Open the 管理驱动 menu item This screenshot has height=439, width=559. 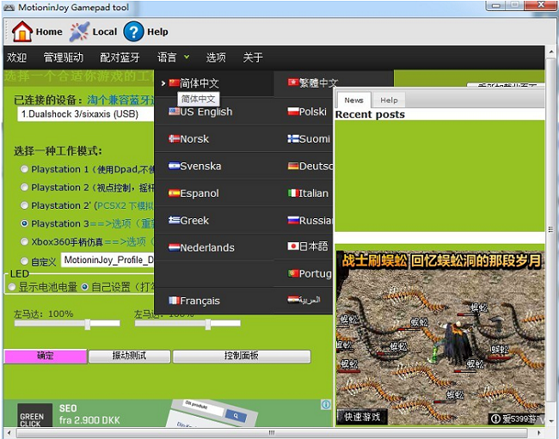point(64,58)
